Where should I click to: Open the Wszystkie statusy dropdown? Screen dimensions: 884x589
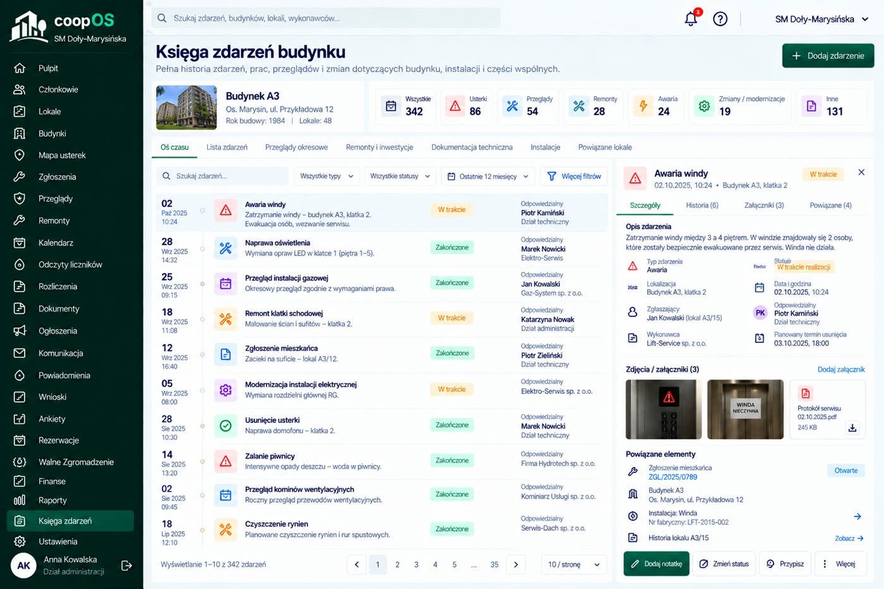[x=400, y=176]
